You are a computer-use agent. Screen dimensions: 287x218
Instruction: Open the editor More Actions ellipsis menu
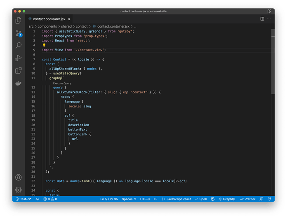[269, 19]
